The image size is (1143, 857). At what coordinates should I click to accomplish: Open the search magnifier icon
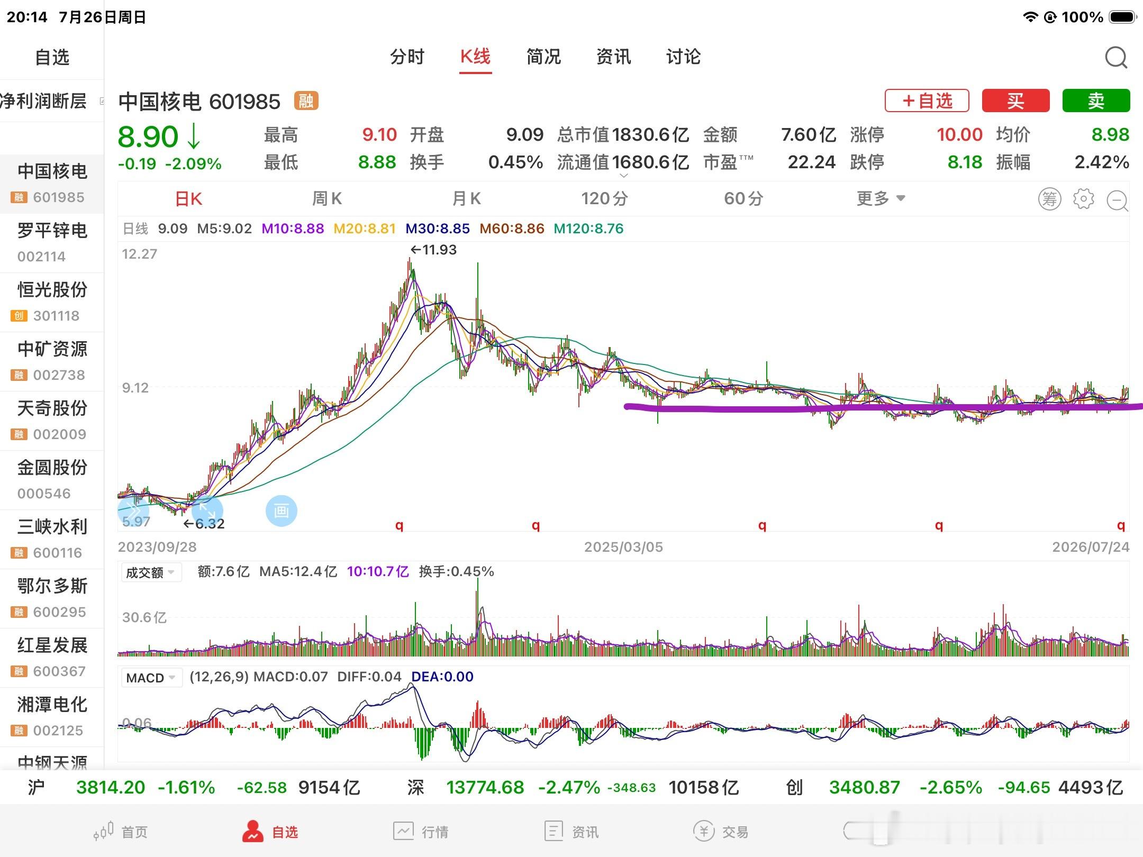click(1116, 58)
